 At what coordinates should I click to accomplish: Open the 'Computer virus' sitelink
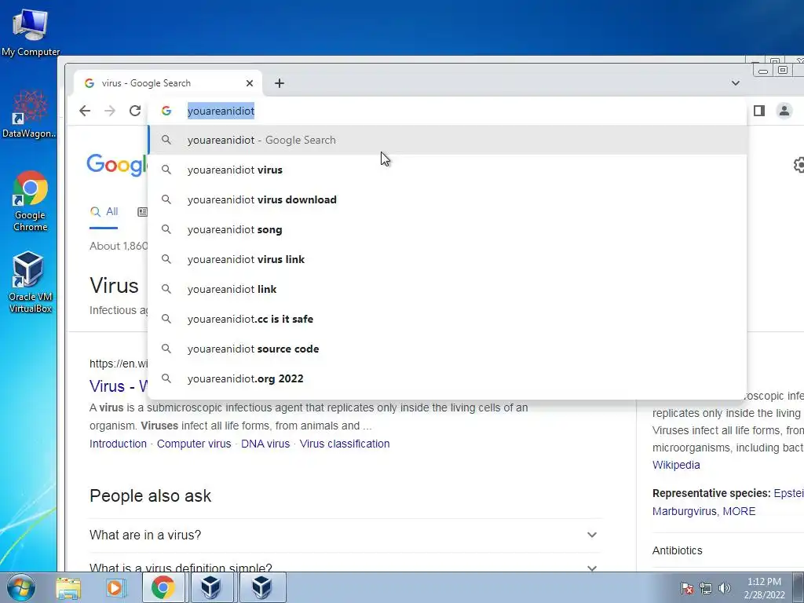[x=194, y=444]
